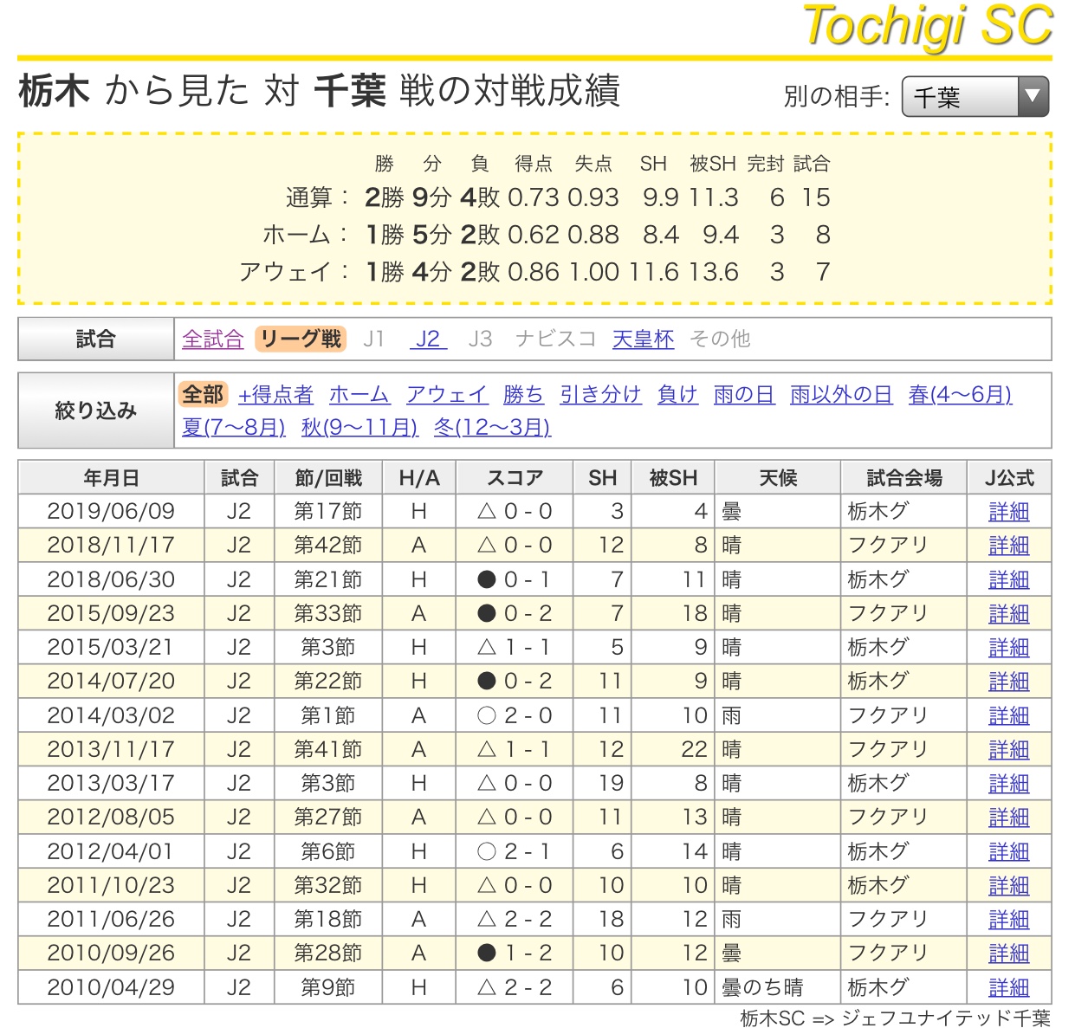The image size is (1075, 1028).
Task: Click the アウェイ summary row label
Action: [x=295, y=272]
